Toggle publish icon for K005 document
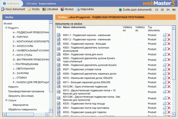The height and width of the screenshot is (119, 178). tap(59, 59)
